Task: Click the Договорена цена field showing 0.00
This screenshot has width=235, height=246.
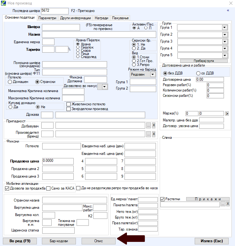Action: coord(210,79)
